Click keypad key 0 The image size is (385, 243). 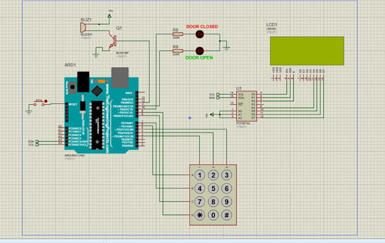pos(213,215)
